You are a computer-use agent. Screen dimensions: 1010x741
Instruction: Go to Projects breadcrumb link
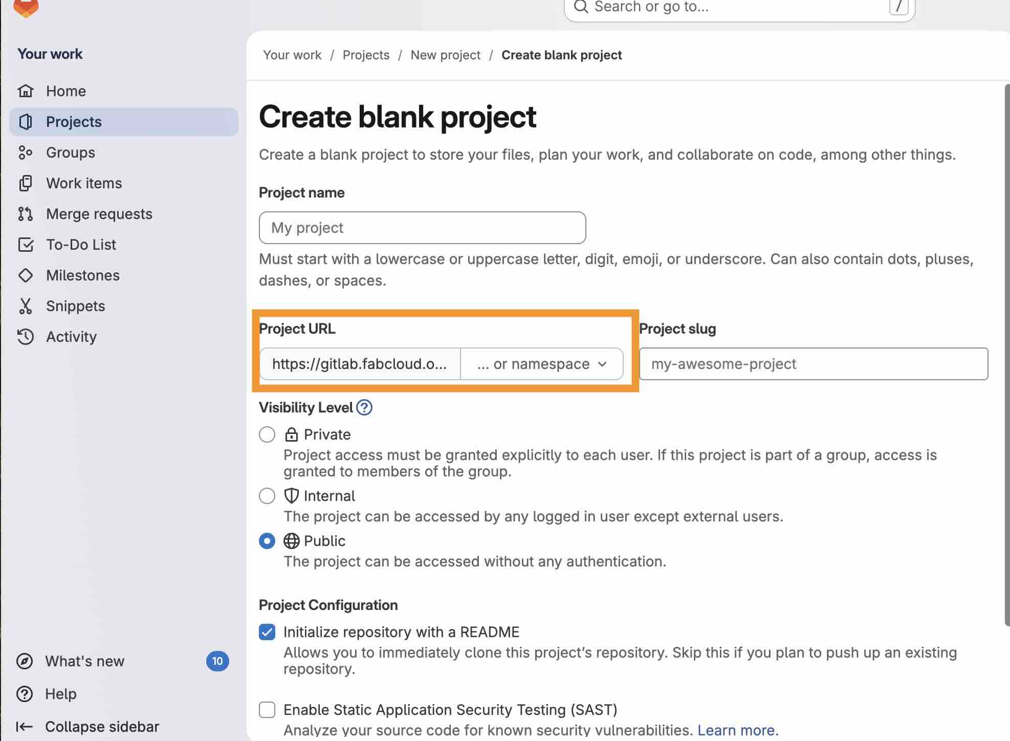366,55
